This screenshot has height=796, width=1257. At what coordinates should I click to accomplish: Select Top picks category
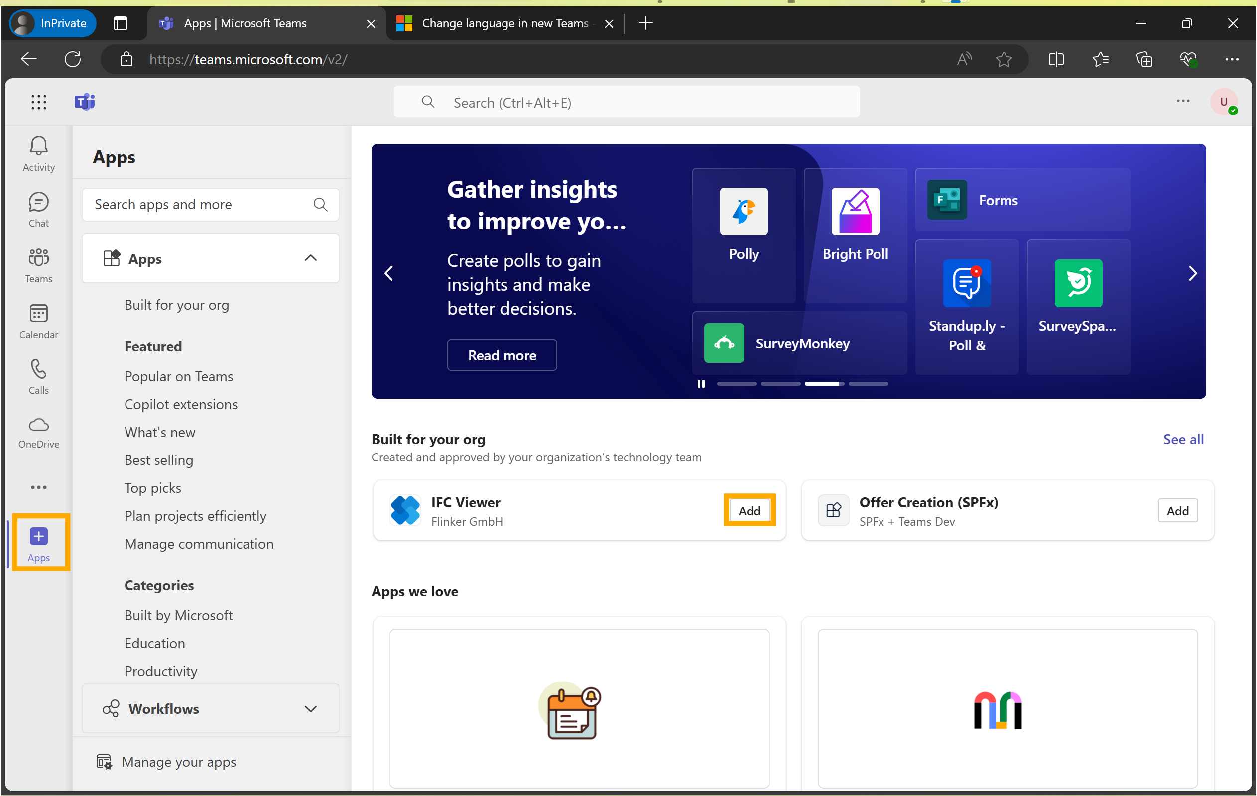(x=152, y=488)
